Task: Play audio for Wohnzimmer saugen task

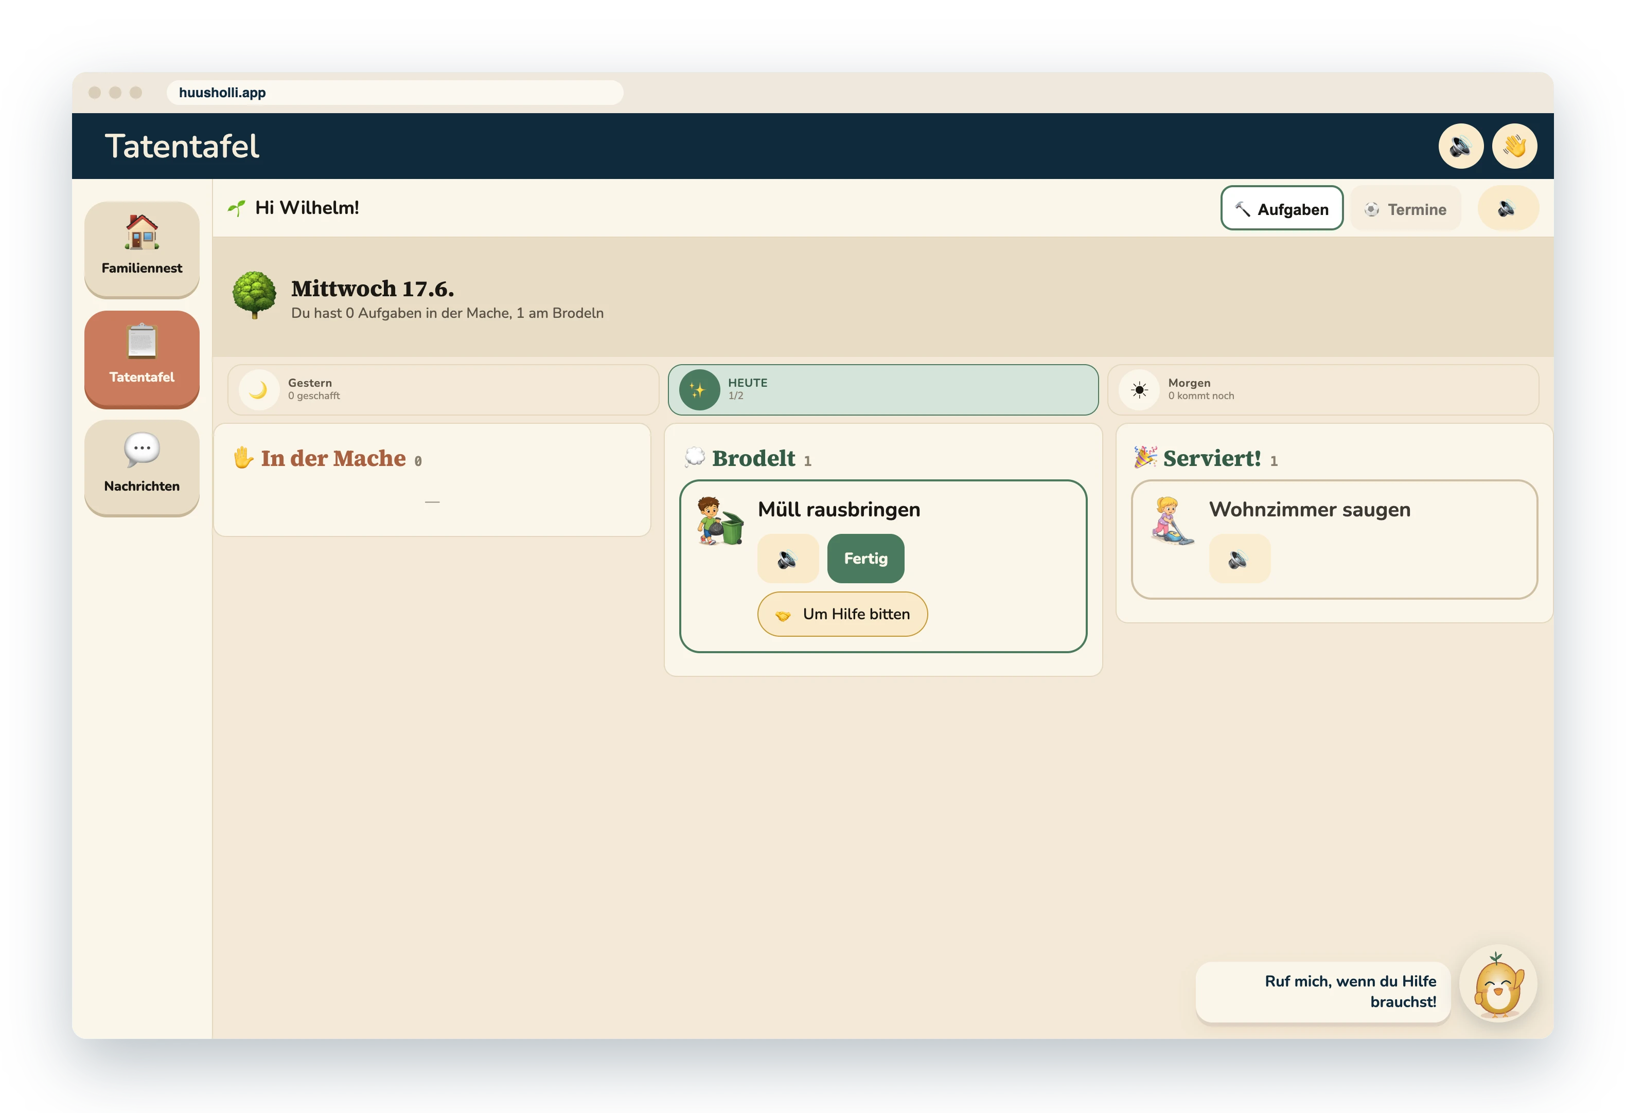Action: coord(1239,558)
